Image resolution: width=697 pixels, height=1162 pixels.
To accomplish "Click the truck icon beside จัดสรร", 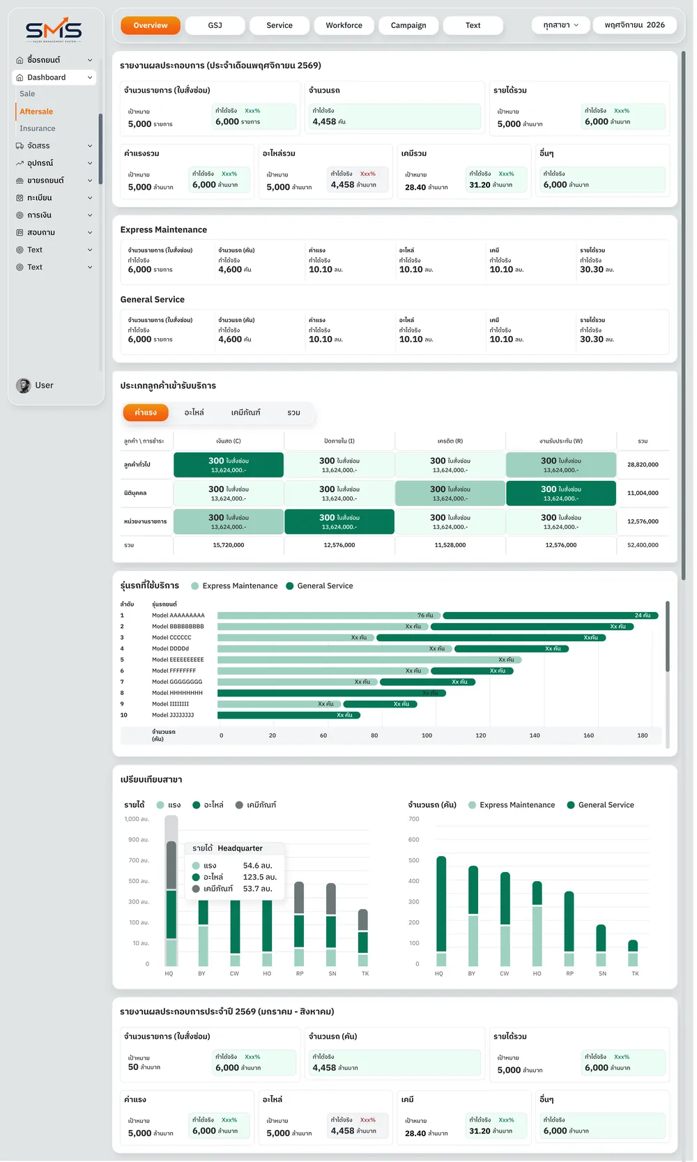I will (x=20, y=146).
